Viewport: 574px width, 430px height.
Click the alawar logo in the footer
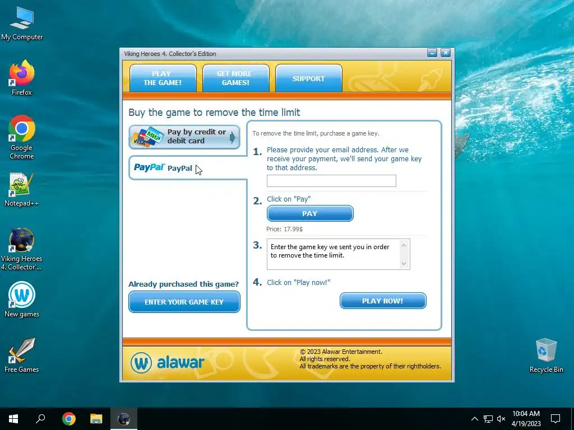click(167, 362)
